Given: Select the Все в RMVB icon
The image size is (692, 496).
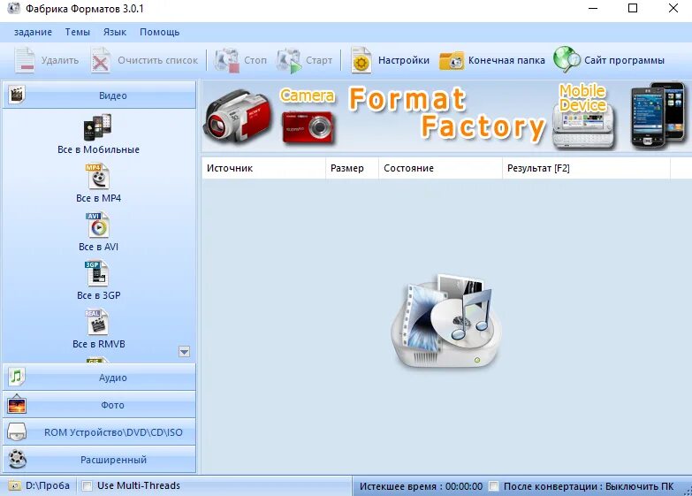Looking at the screenshot, I should click(96, 322).
